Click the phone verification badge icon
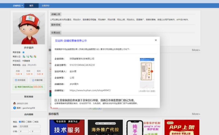 pos(24,56)
